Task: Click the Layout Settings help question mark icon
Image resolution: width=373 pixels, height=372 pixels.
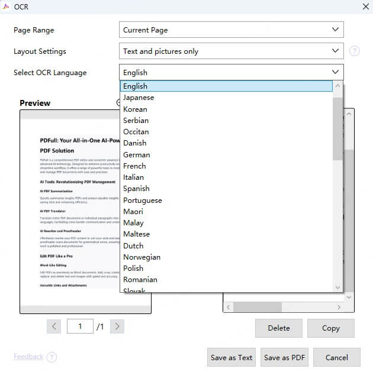Action: [x=355, y=51]
